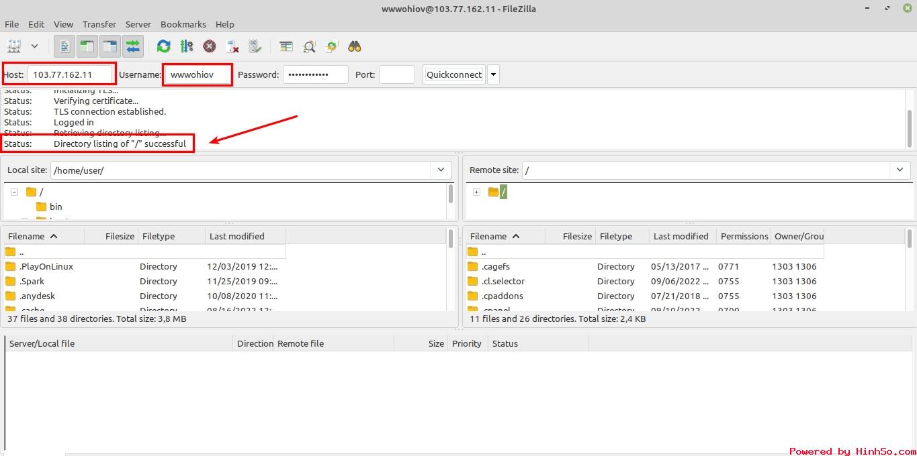
Task: Click the Username input field
Action: coord(198,74)
